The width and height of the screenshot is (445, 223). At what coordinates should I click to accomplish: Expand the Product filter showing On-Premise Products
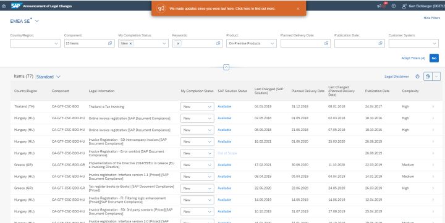(x=272, y=43)
